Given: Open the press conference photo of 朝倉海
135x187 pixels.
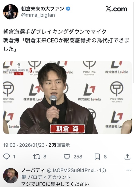Looking at the screenshot, I should tap(67, 97).
